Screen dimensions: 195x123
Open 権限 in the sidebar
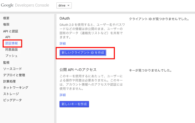pos(6,25)
